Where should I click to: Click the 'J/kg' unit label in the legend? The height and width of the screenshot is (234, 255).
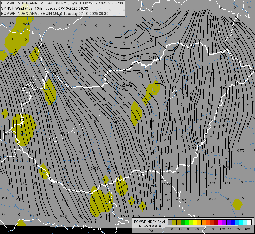[150, 230]
